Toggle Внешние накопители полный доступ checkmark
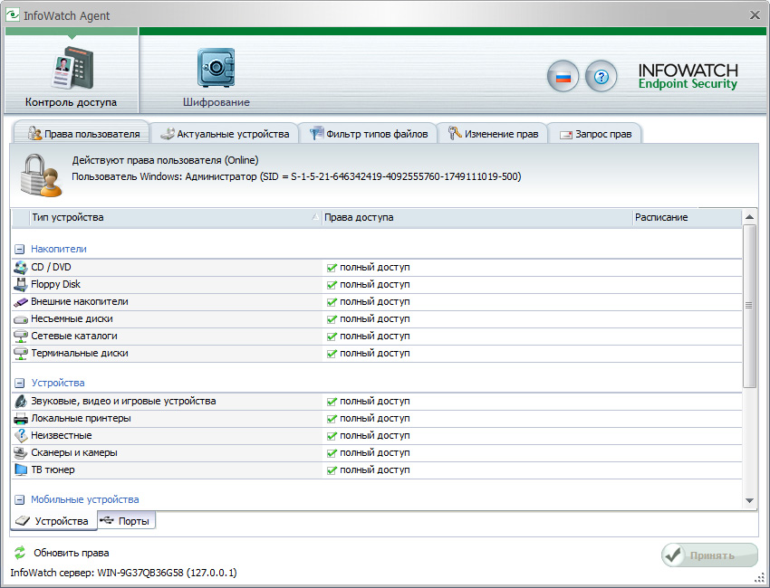This screenshot has height=588, width=770. [332, 302]
